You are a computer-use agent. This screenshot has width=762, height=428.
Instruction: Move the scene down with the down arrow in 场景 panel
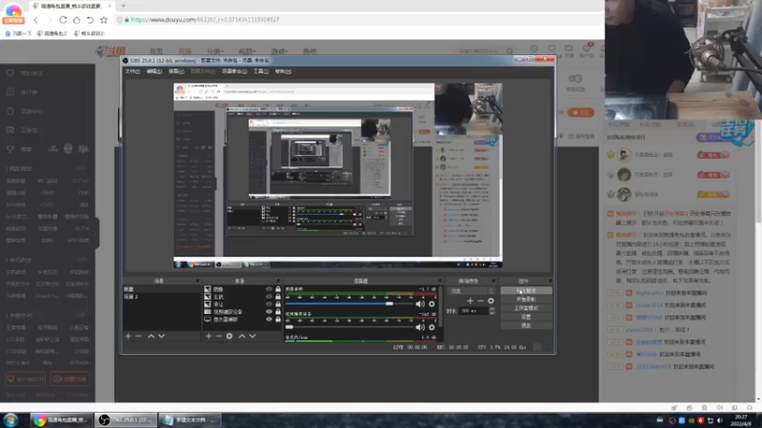[161, 336]
